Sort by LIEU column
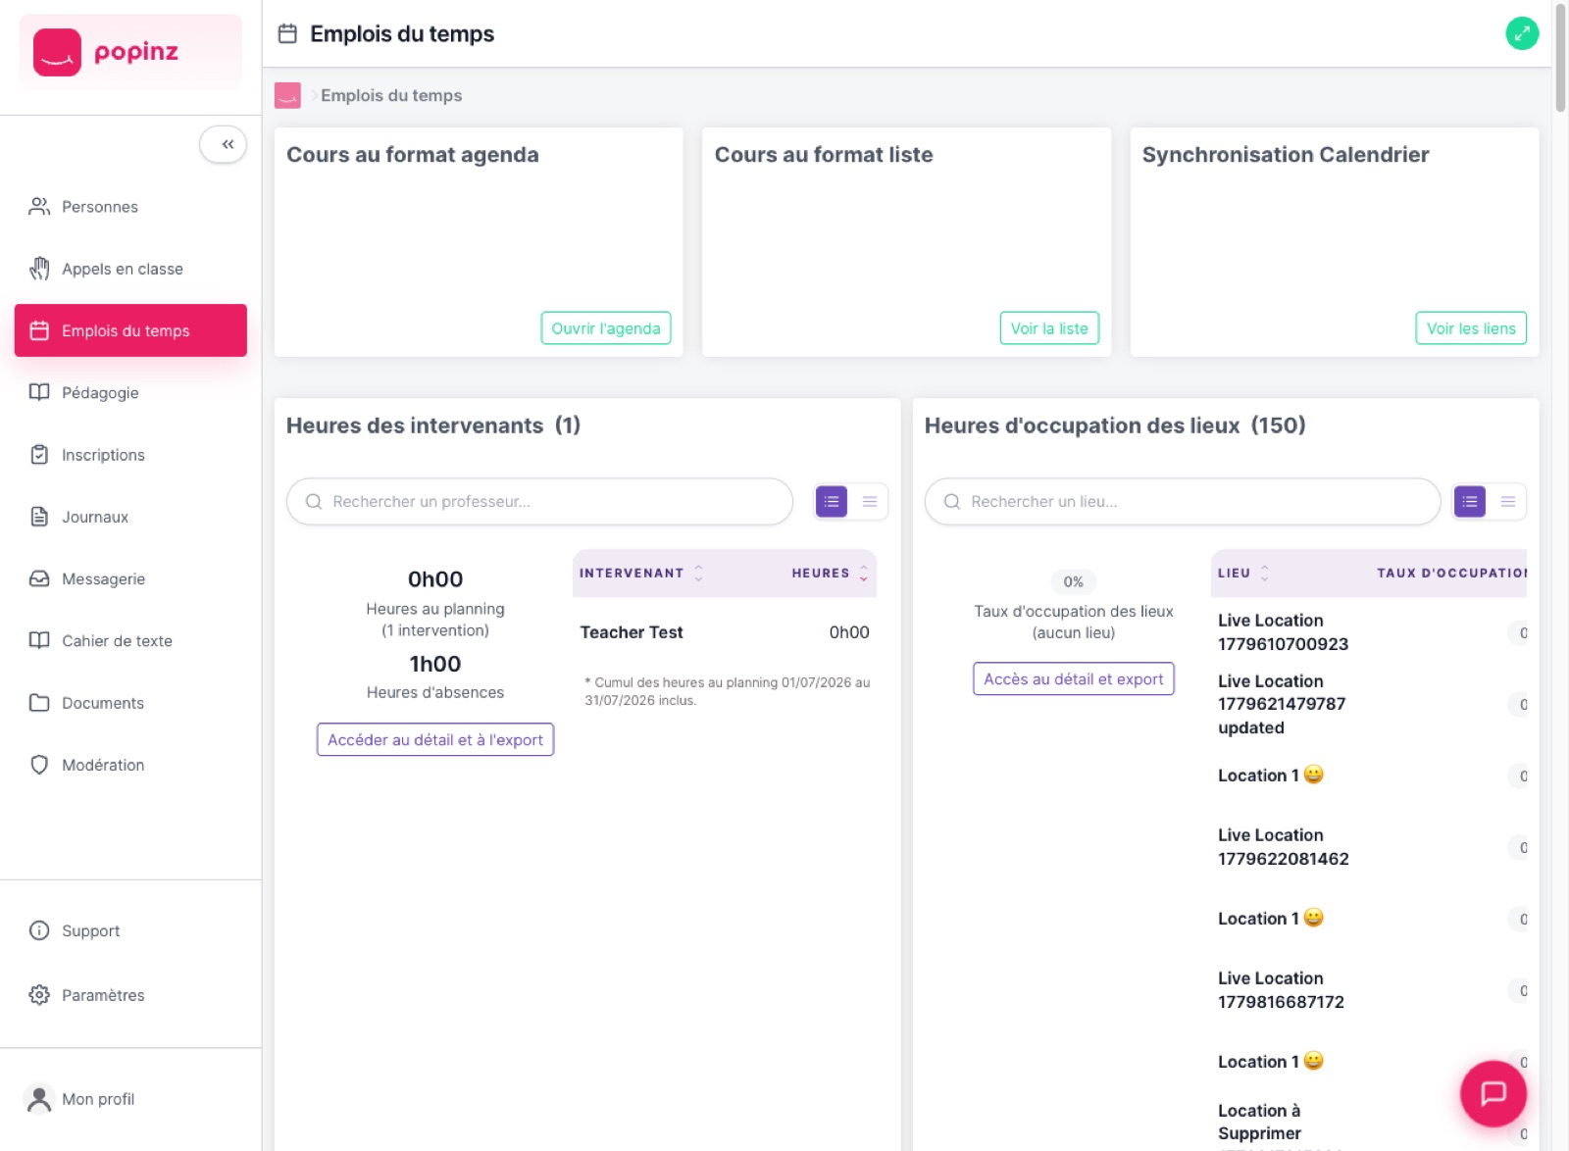The image size is (1569, 1151). pyautogui.click(x=1243, y=573)
